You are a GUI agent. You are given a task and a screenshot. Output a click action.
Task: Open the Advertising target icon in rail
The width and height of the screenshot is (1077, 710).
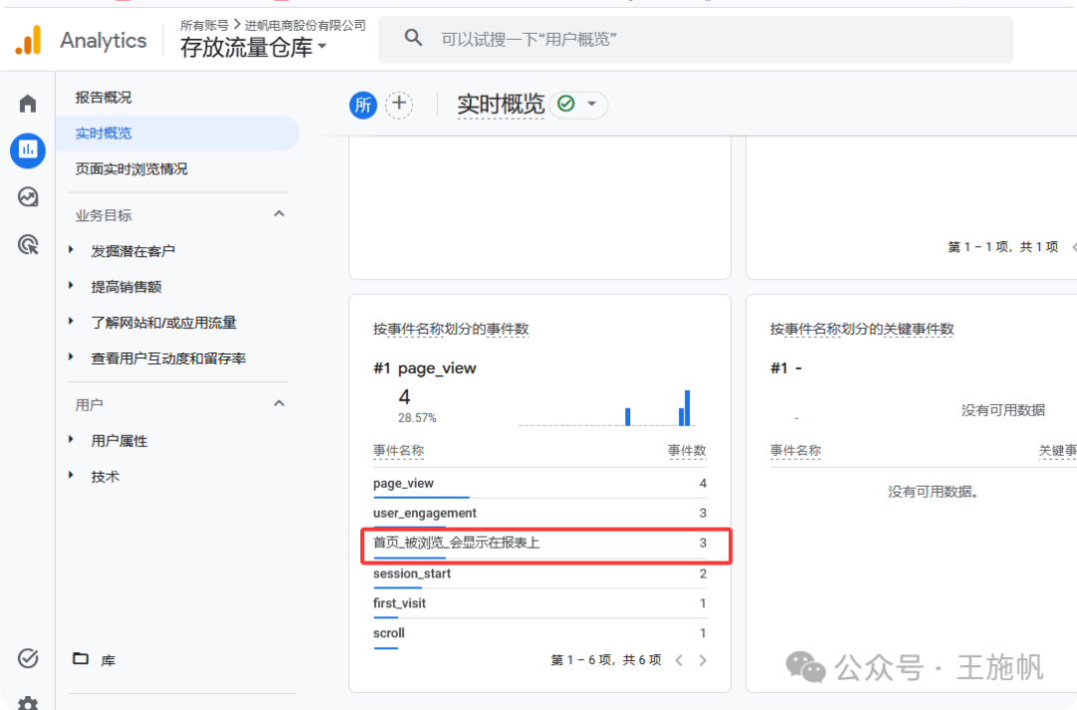pos(28,244)
